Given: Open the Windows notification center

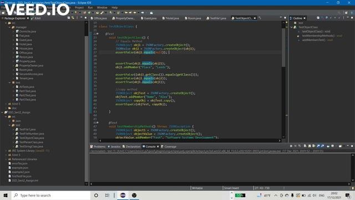Looking at the screenshot, I should [348, 195].
